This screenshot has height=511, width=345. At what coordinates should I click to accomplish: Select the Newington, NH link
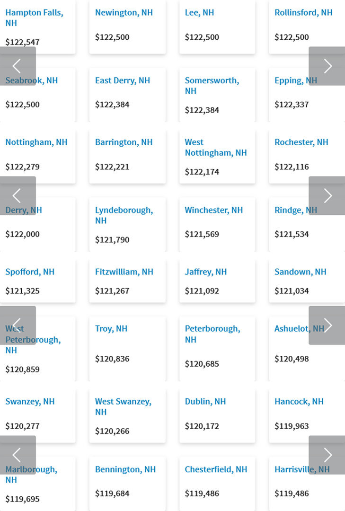coord(124,13)
